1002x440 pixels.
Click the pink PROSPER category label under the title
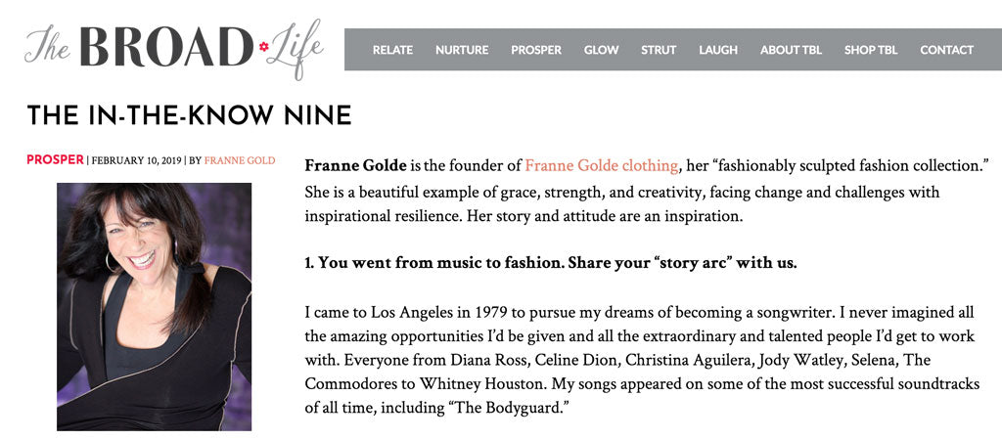coord(55,160)
